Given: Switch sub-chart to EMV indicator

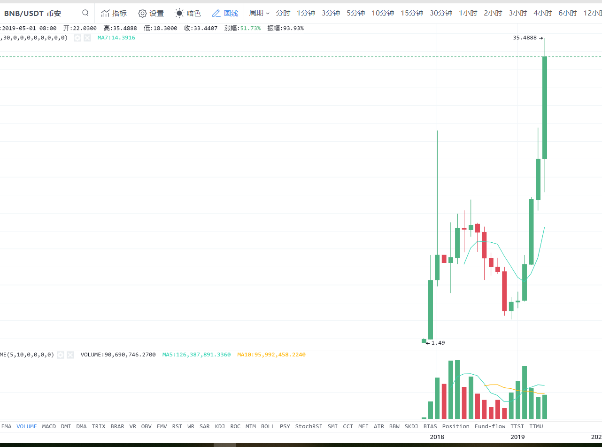Looking at the screenshot, I should pyautogui.click(x=162, y=426).
